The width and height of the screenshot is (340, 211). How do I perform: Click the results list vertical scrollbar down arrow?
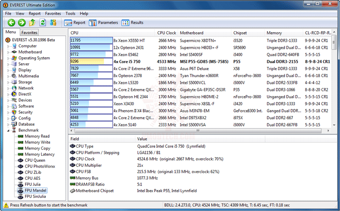[x=334, y=125]
